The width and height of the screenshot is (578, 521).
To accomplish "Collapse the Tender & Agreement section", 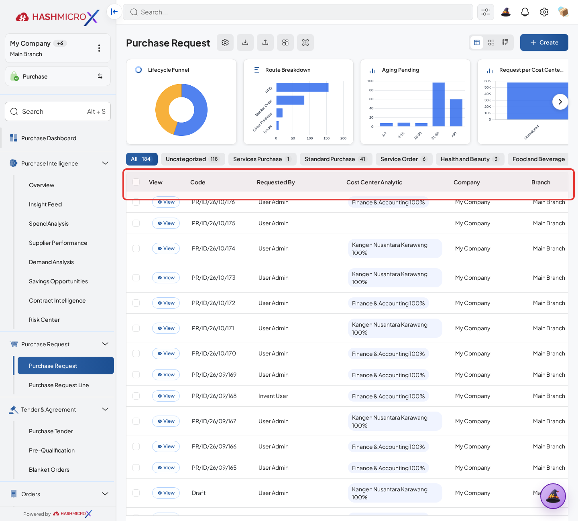I will [105, 409].
